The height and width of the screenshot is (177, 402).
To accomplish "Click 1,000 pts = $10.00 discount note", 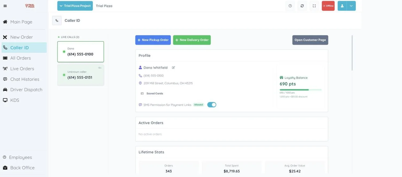I will [293, 97].
